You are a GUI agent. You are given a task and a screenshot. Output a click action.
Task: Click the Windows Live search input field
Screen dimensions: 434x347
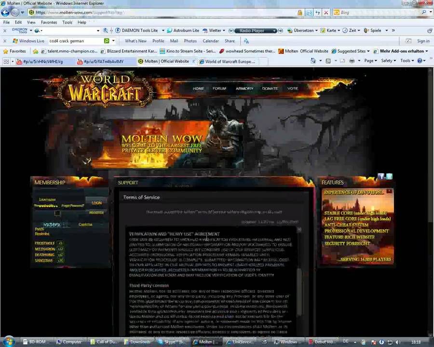[x=76, y=41]
